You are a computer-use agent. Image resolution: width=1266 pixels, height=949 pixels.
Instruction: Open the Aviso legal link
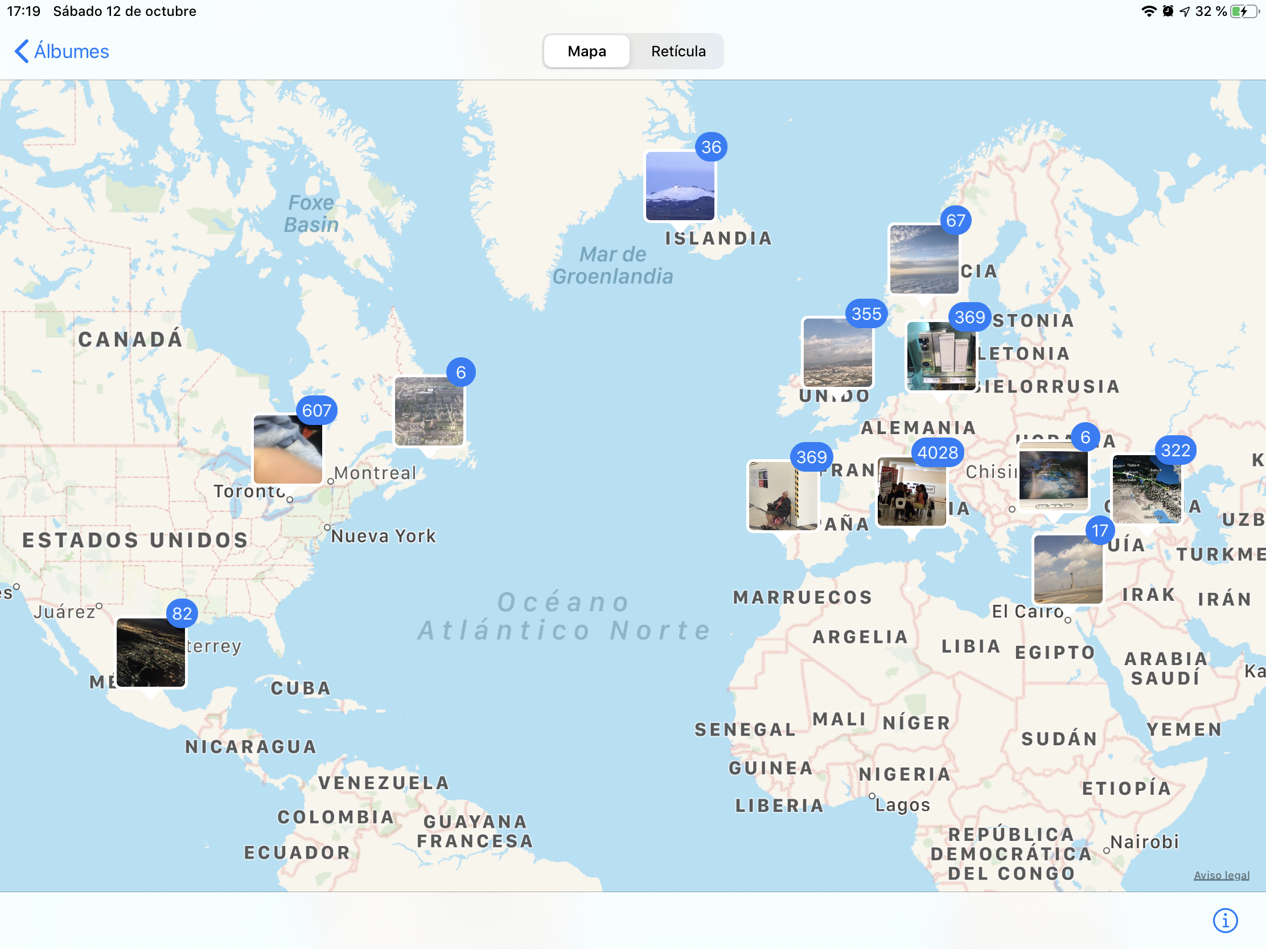[1221, 875]
